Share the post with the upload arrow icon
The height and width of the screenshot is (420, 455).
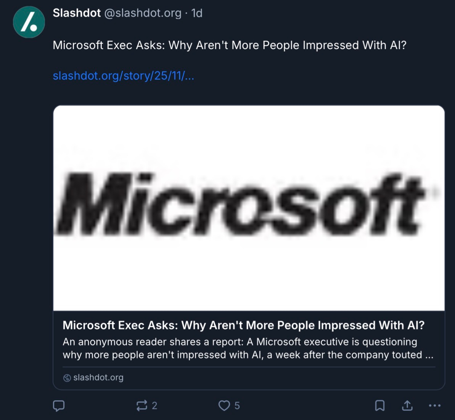(407, 406)
